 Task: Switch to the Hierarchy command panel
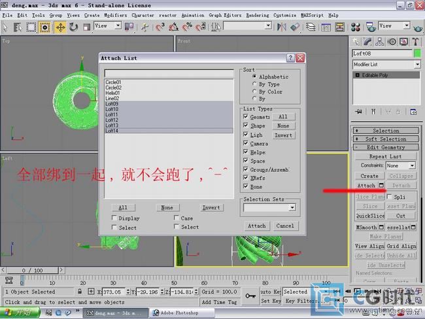tap(380, 42)
